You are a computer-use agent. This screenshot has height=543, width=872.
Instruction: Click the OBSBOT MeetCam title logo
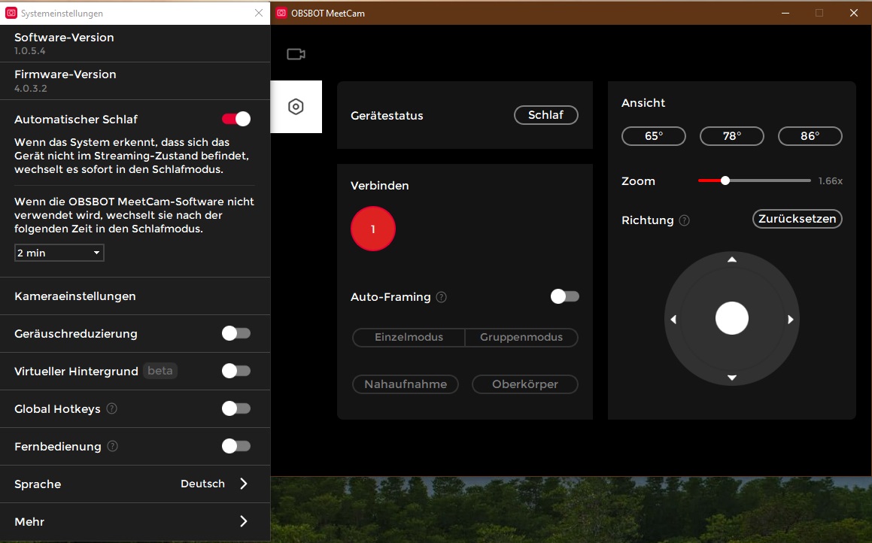(x=281, y=13)
